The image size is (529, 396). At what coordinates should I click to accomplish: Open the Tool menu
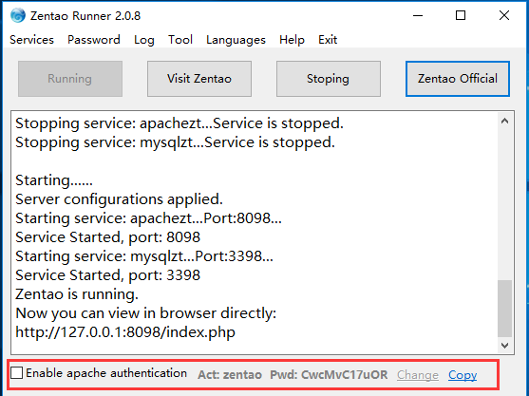180,40
